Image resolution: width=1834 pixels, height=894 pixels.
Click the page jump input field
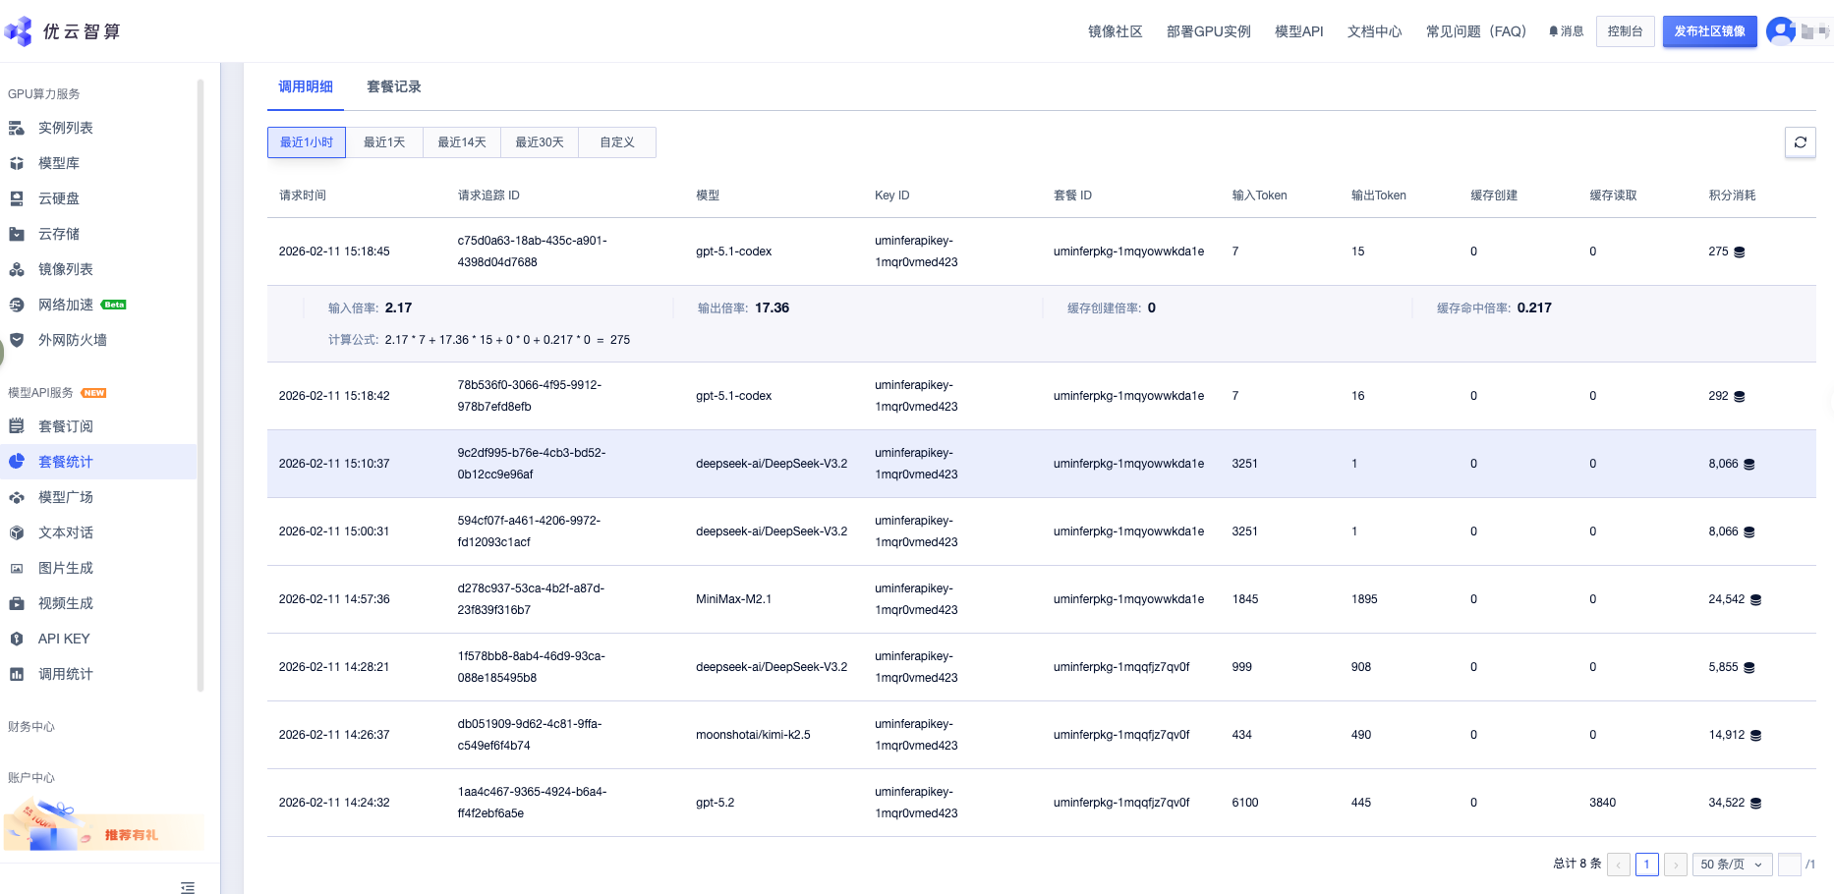click(1789, 865)
